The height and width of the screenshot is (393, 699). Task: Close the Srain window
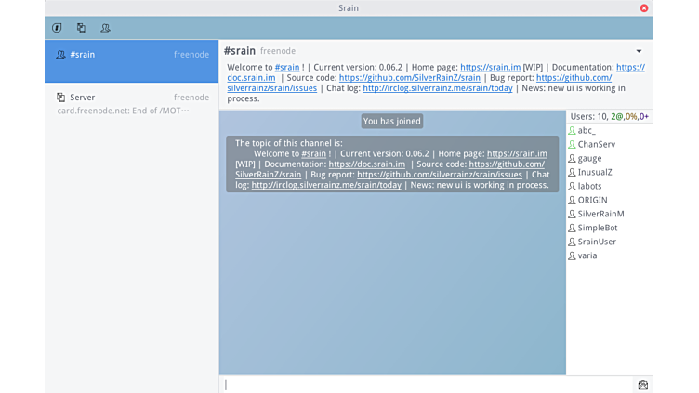coord(644,7)
